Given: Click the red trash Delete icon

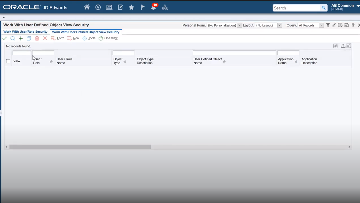Looking at the screenshot, I should [x=37, y=38].
